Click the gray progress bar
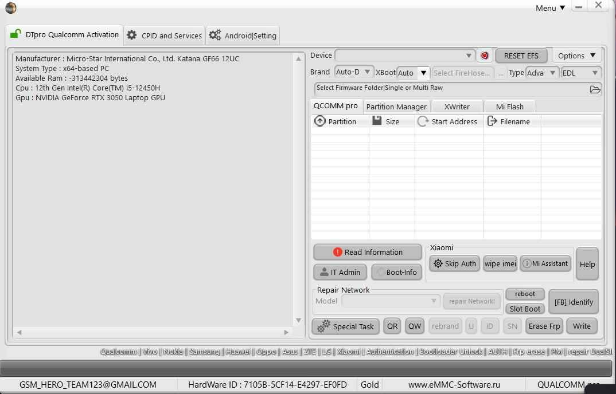 [306, 368]
